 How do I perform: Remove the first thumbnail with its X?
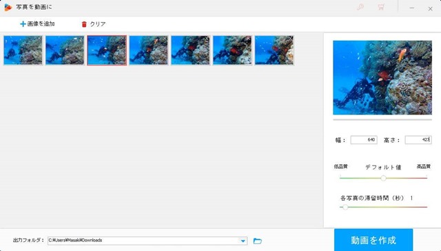(39, 38)
